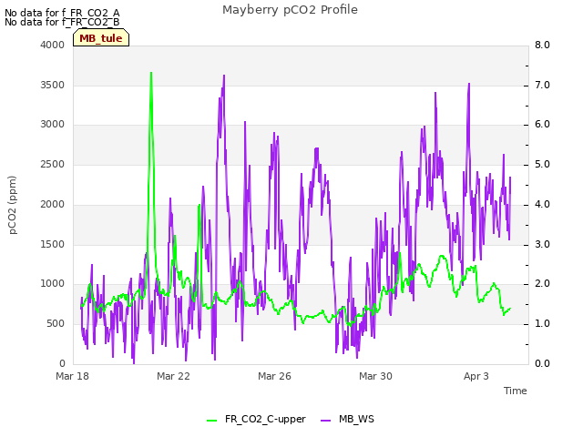This screenshot has width=583, height=437.
Task: Click the Apr 3 x-axis tick label
Action: click(476, 376)
